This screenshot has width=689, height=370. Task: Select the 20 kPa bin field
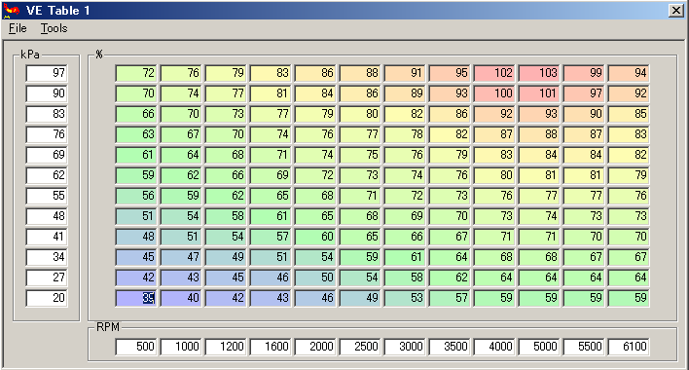coord(47,298)
